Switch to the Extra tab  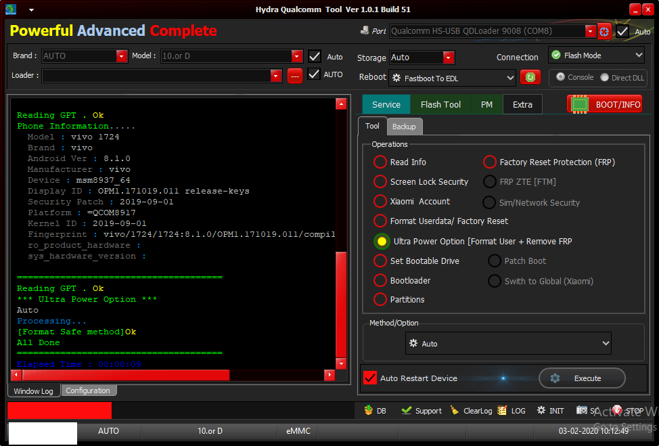click(x=522, y=105)
